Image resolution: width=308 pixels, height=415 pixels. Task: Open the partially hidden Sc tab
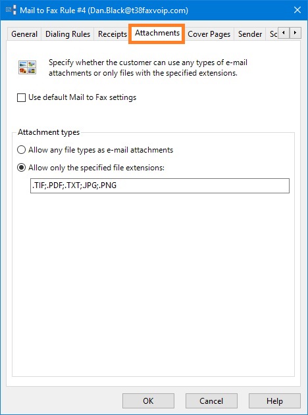tap(272, 34)
